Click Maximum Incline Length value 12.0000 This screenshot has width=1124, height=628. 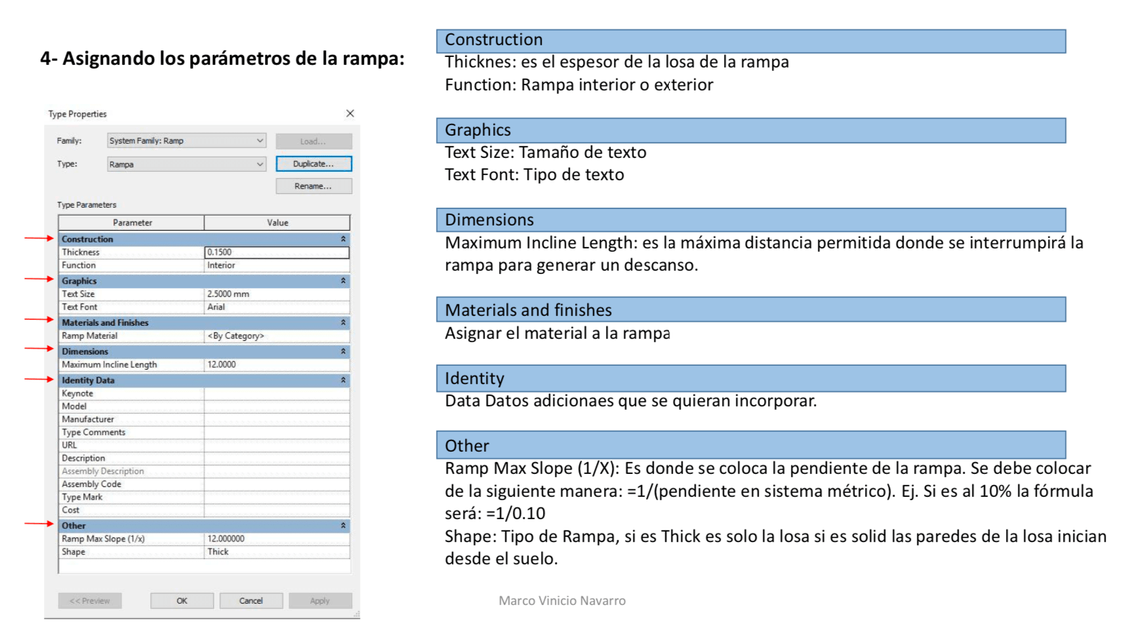[277, 364]
